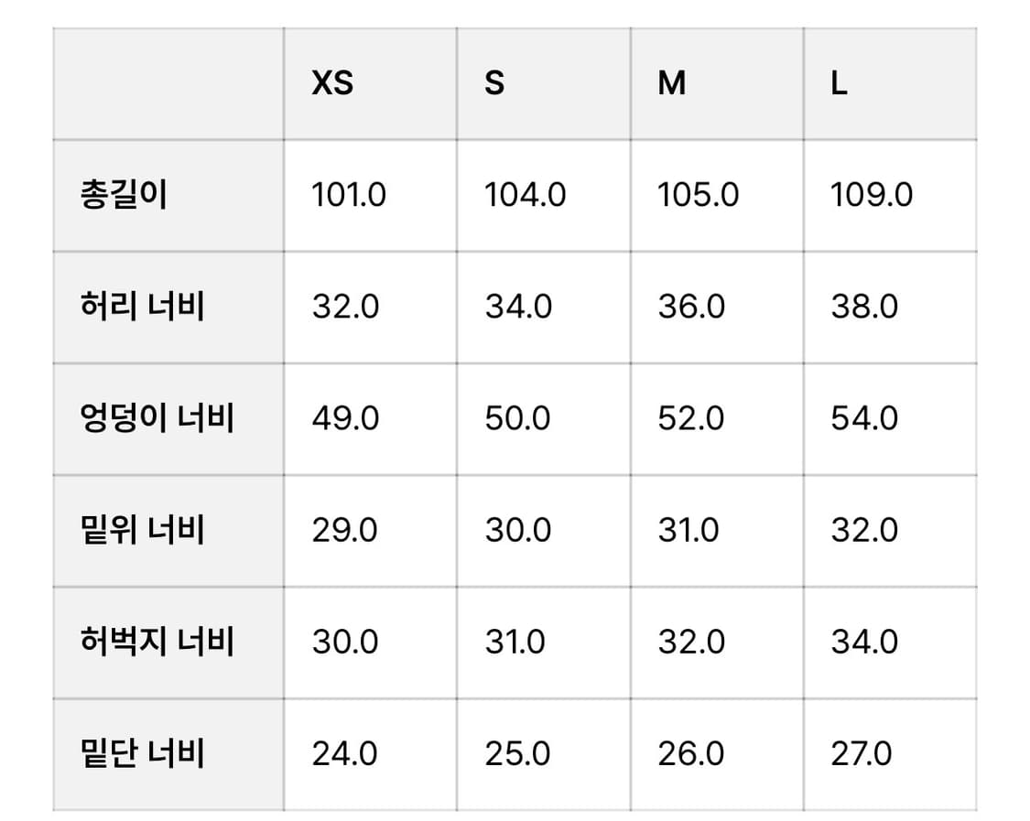Select the 49.0 hip width cell
Image resolution: width=1030 pixels, height=821 pixels.
pyautogui.click(x=345, y=418)
